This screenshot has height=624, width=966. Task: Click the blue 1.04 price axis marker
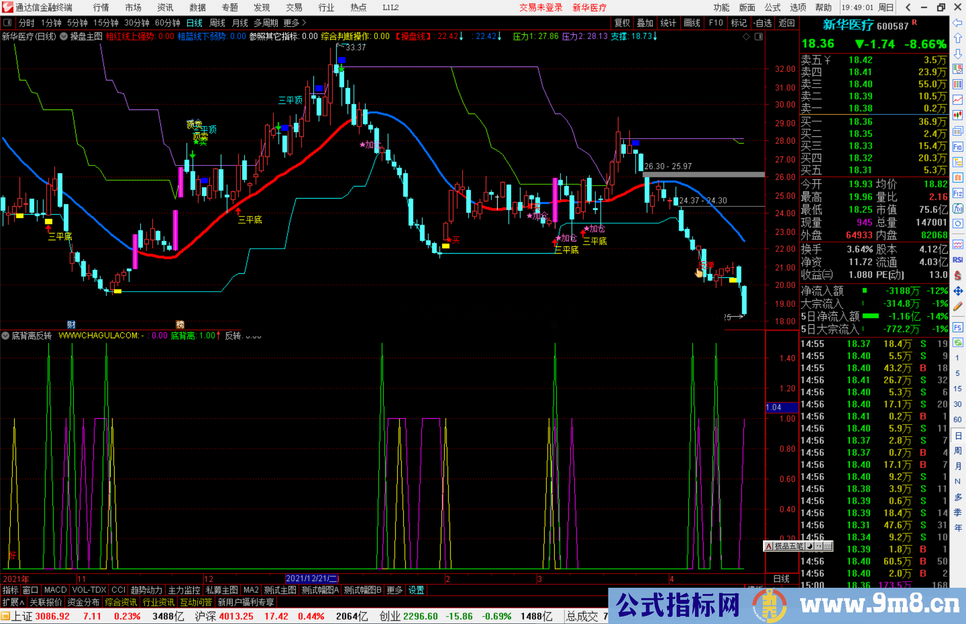point(782,408)
